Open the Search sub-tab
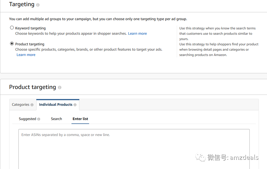 click(x=56, y=119)
